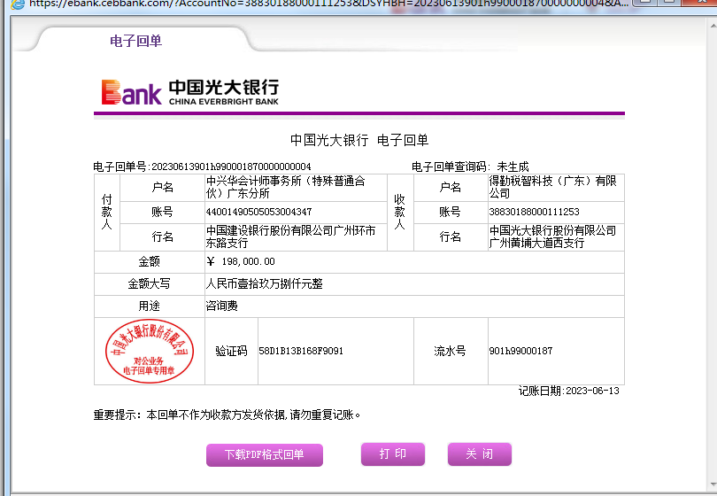This screenshot has width=717, height=496.
Task: Click 下载PDF格式回单 button
Action: (265, 455)
